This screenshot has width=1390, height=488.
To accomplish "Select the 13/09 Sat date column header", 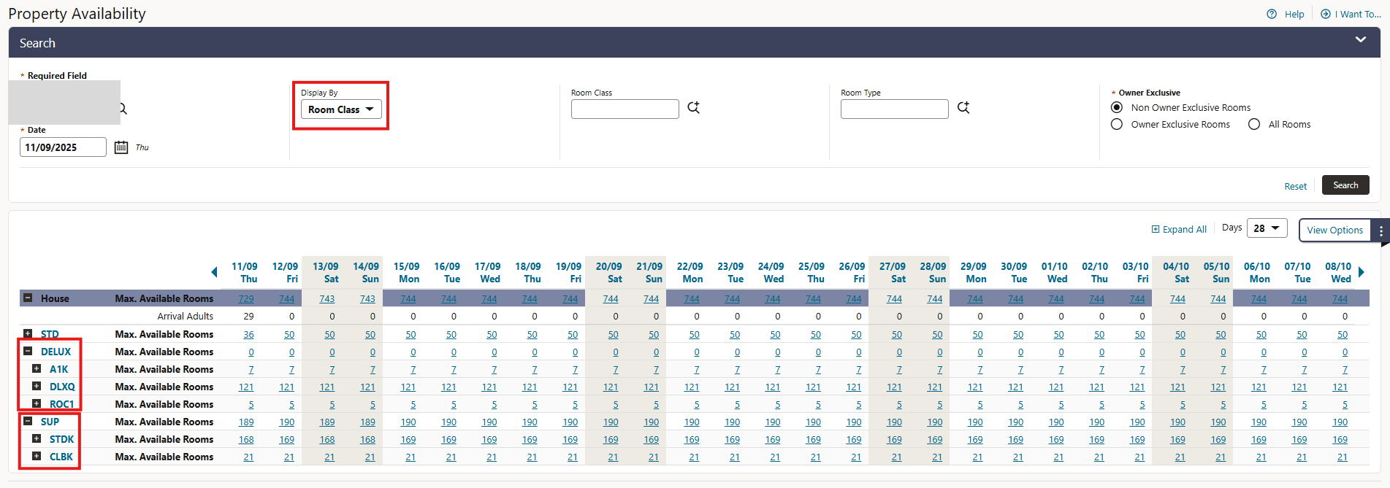I will [325, 273].
